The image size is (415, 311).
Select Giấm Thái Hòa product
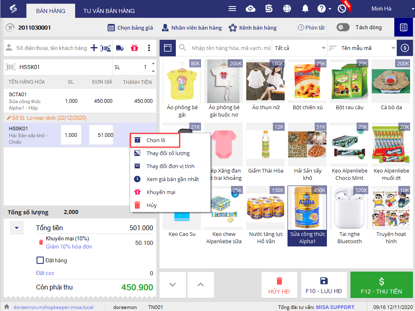(266, 149)
